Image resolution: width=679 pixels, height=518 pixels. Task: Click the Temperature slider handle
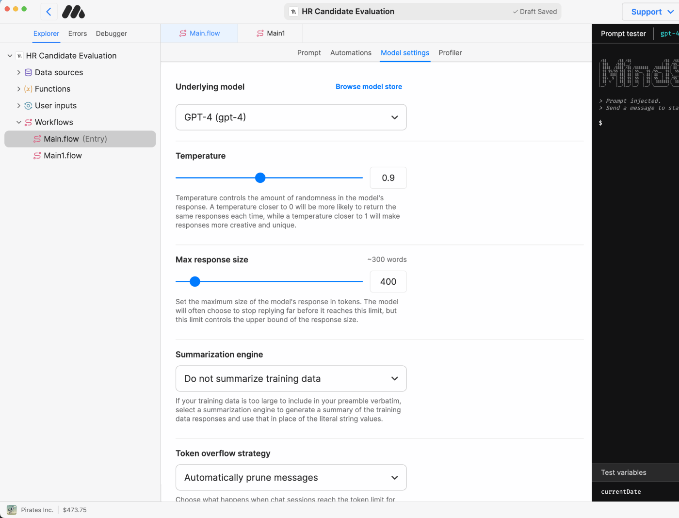pyautogui.click(x=260, y=178)
